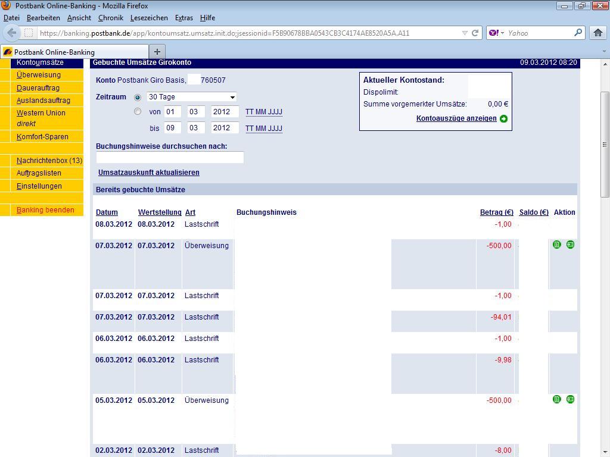Click the bis day field containing 09
The width and height of the screenshot is (610, 457).
click(x=172, y=128)
